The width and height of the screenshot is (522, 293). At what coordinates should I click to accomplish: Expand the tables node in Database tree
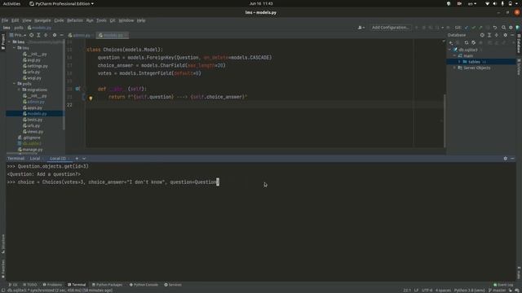coord(459,62)
